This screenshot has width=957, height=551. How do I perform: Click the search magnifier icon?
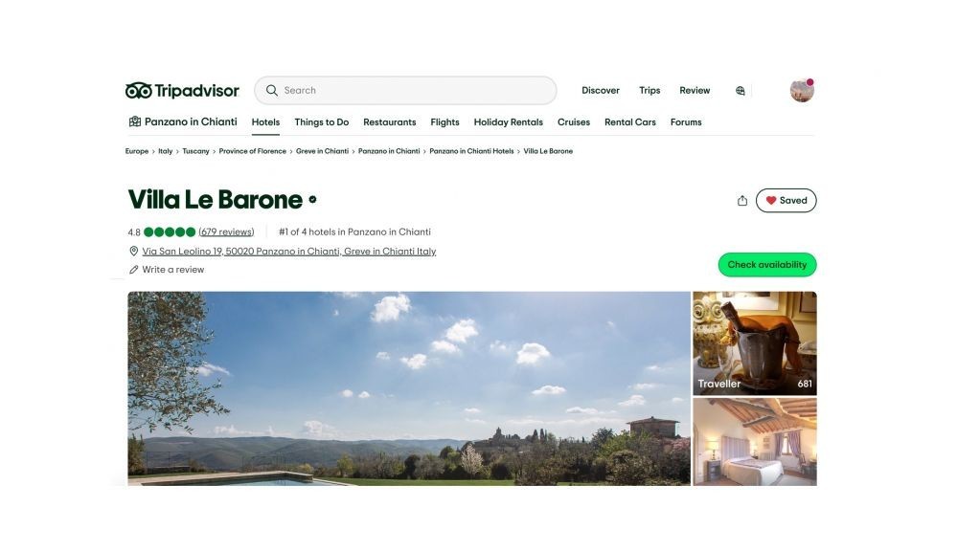[x=272, y=90]
